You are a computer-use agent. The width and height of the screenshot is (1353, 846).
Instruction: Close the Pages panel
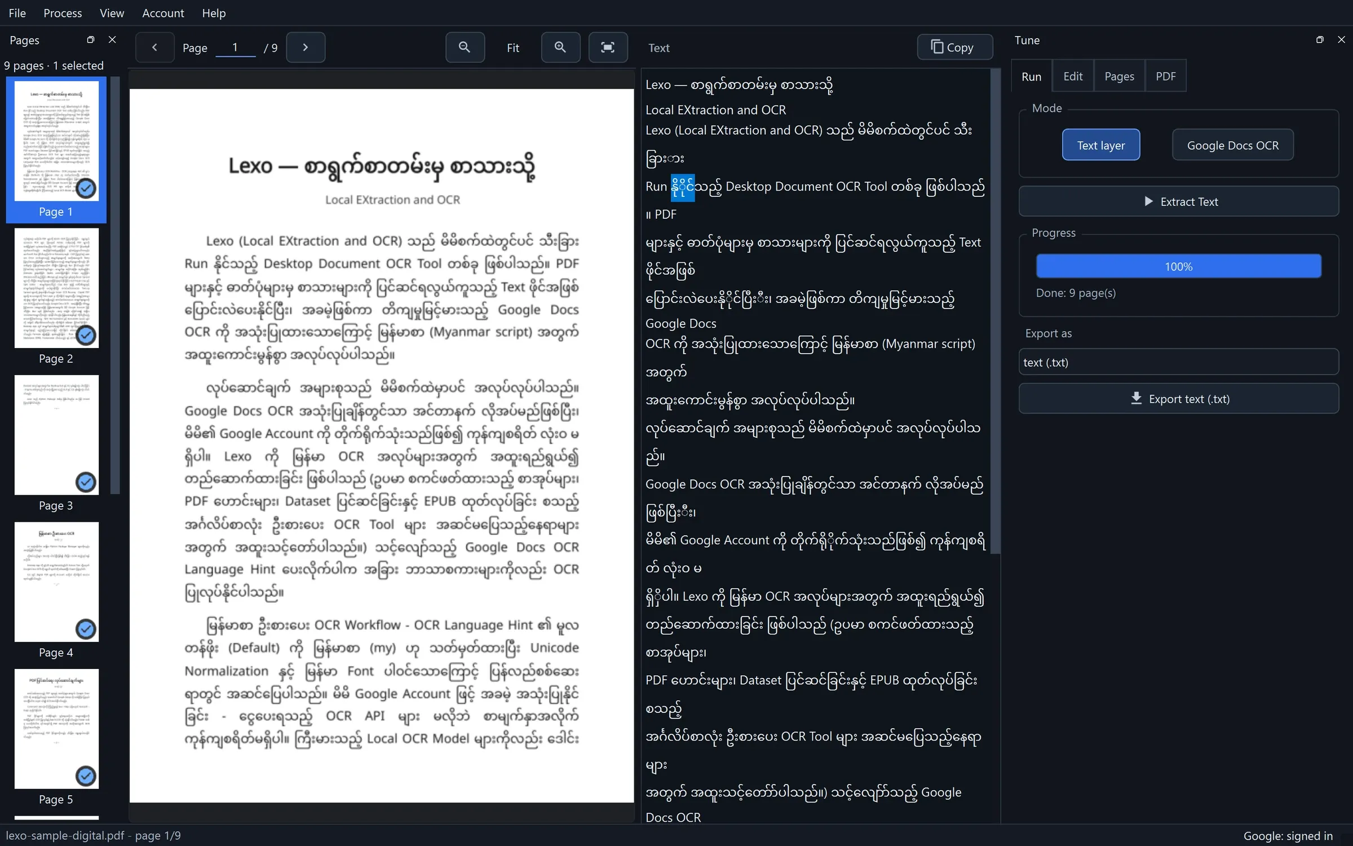(112, 40)
